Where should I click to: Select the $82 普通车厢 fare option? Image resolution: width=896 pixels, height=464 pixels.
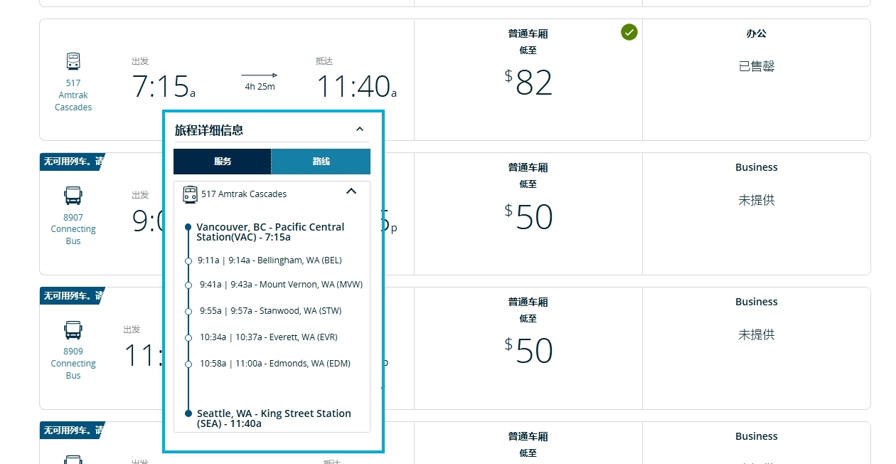point(528,80)
